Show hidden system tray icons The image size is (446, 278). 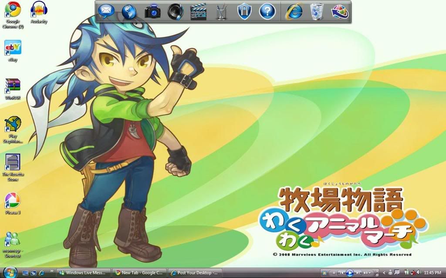[384, 273]
